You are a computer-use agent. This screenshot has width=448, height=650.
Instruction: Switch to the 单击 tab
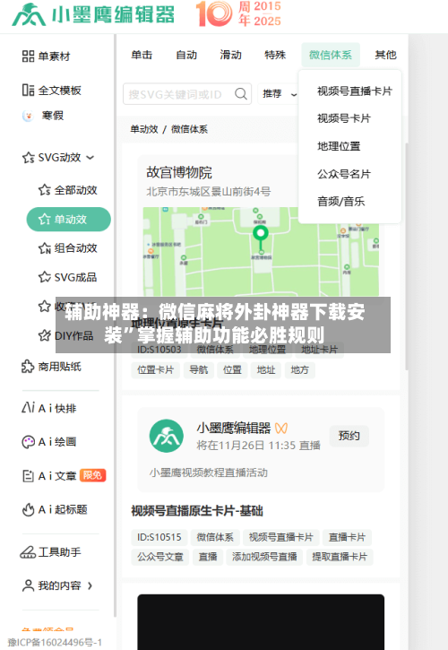(x=142, y=55)
